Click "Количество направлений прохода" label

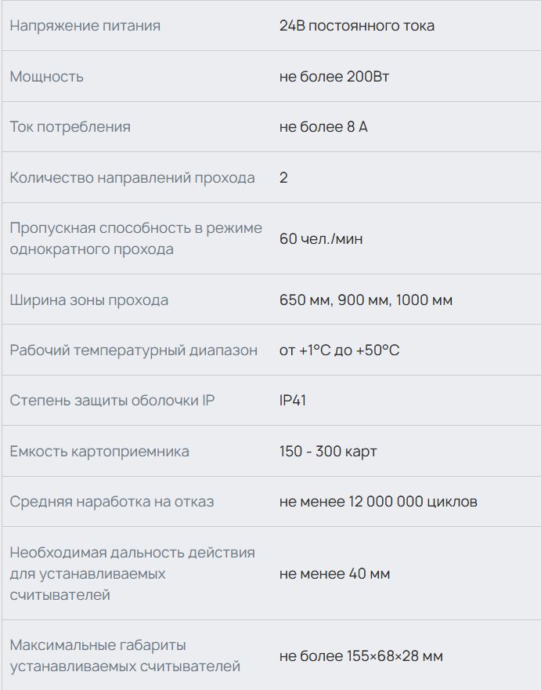tap(132, 178)
